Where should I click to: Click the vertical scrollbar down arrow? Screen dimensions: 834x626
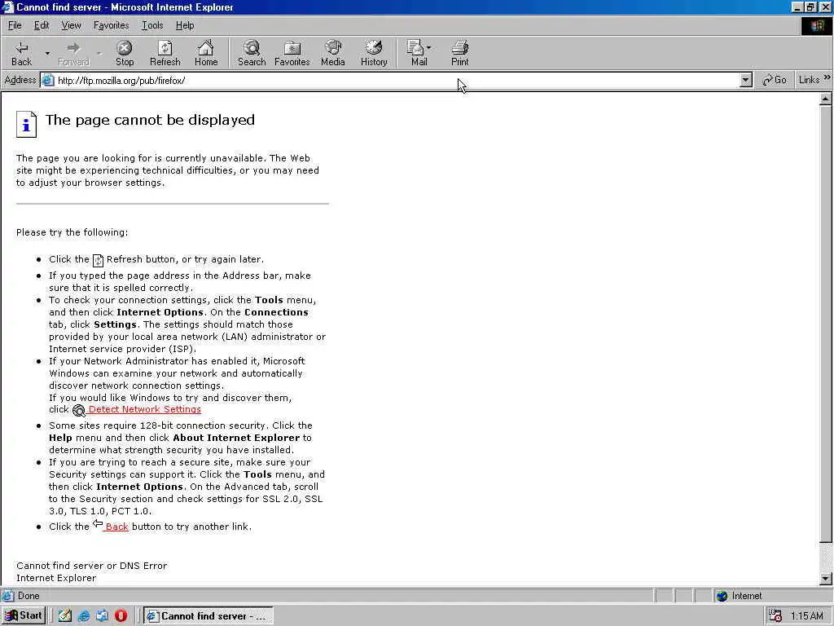click(826, 579)
